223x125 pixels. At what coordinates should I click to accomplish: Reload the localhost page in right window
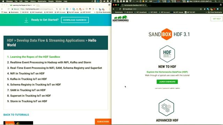[x=120, y=9]
